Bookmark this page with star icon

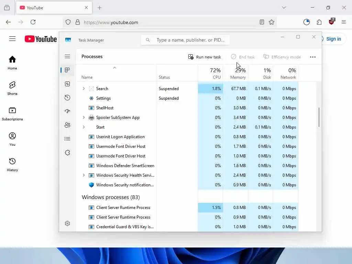tap(272, 22)
